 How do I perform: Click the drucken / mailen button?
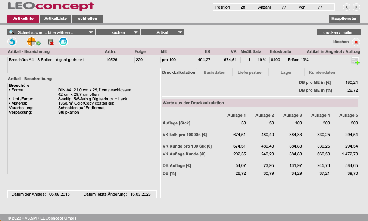[x=339, y=32]
